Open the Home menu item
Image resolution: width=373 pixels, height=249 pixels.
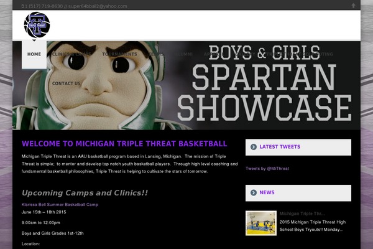coord(34,54)
